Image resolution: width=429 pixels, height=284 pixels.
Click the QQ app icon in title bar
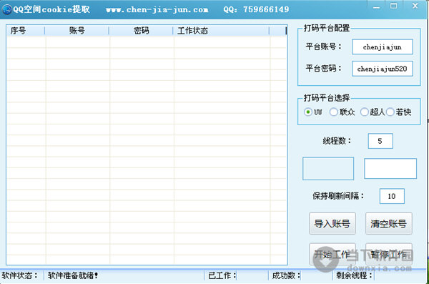tap(6, 9)
